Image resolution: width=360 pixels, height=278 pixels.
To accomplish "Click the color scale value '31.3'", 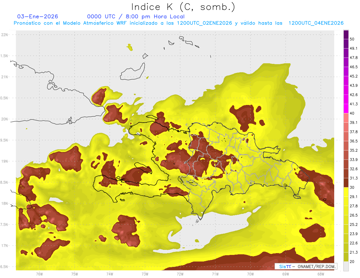I will point(354,178).
